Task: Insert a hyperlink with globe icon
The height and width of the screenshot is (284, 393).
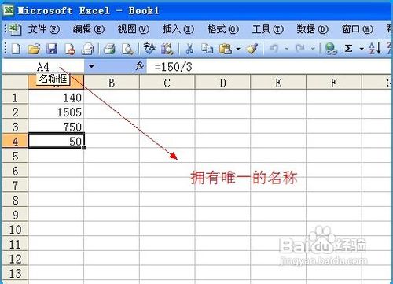Action: pyautogui.click(x=331, y=49)
